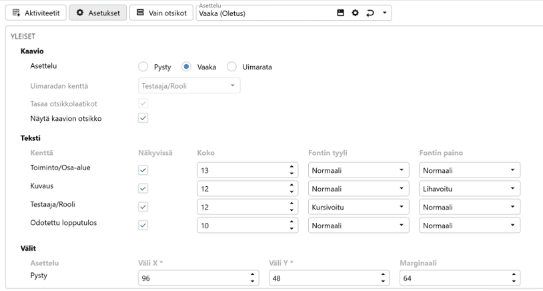Increase the Toiminto/Osa-alue font size

[292, 167]
